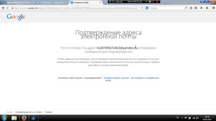Open the Windows Start menu
Viewport: 216px width, 121px height.
(4, 118)
